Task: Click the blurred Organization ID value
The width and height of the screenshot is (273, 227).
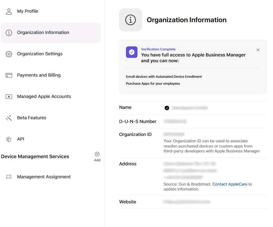Action: (174, 135)
